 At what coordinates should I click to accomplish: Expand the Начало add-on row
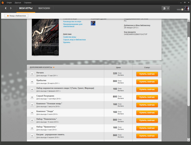(32, 74)
